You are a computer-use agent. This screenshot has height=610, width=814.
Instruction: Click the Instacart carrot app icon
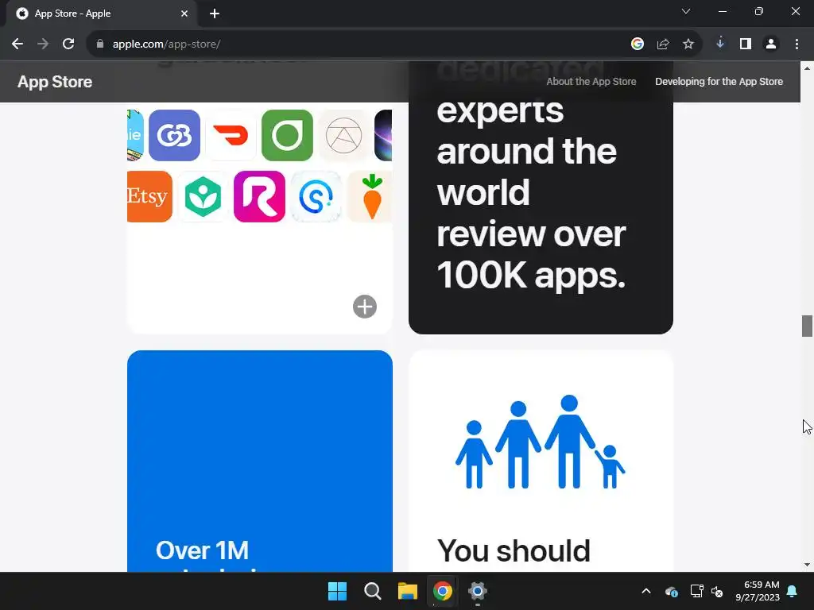(370, 197)
